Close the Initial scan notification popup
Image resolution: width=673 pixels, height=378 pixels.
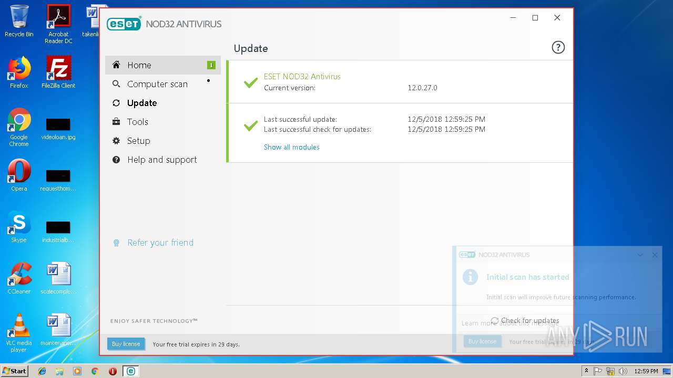[x=655, y=255]
